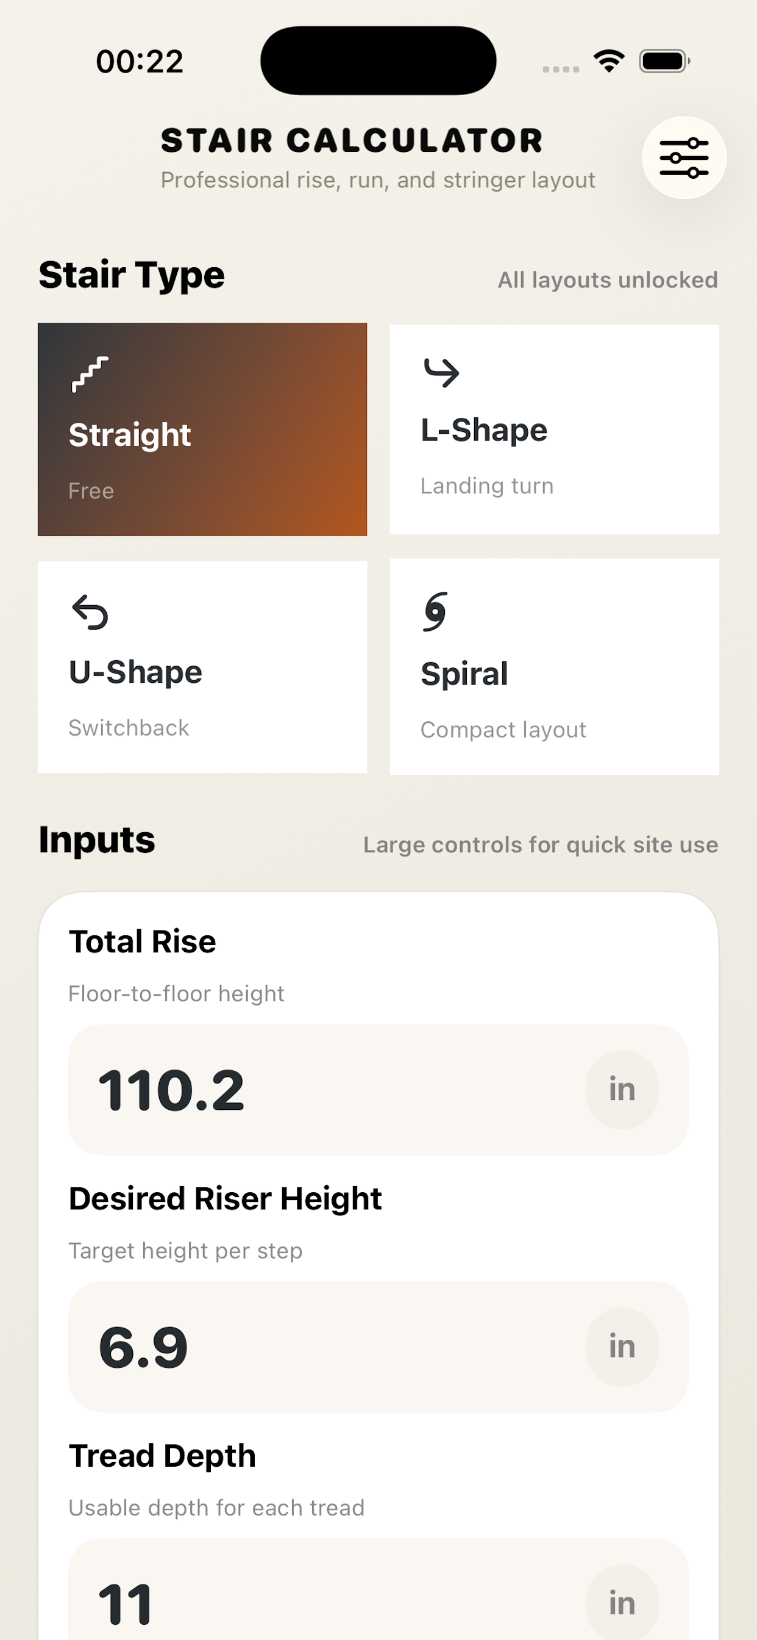Change the Total Rise unit from inches
The height and width of the screenshot is (1640, 757).
(622, 1089)
